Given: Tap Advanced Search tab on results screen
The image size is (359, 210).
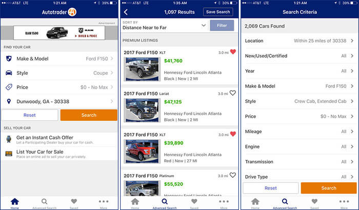Looking at the screenshot, I should [x=165, y=203].
